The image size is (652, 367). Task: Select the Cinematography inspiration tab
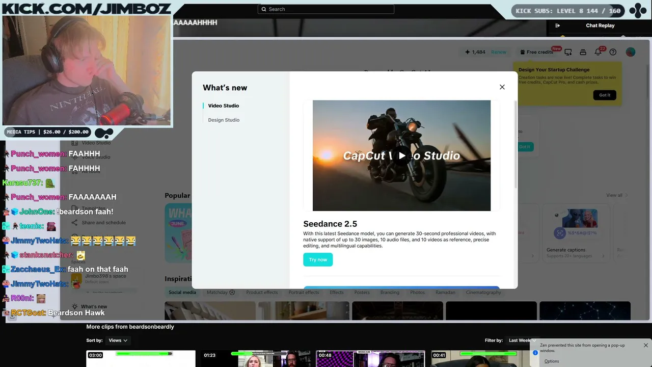483,293
